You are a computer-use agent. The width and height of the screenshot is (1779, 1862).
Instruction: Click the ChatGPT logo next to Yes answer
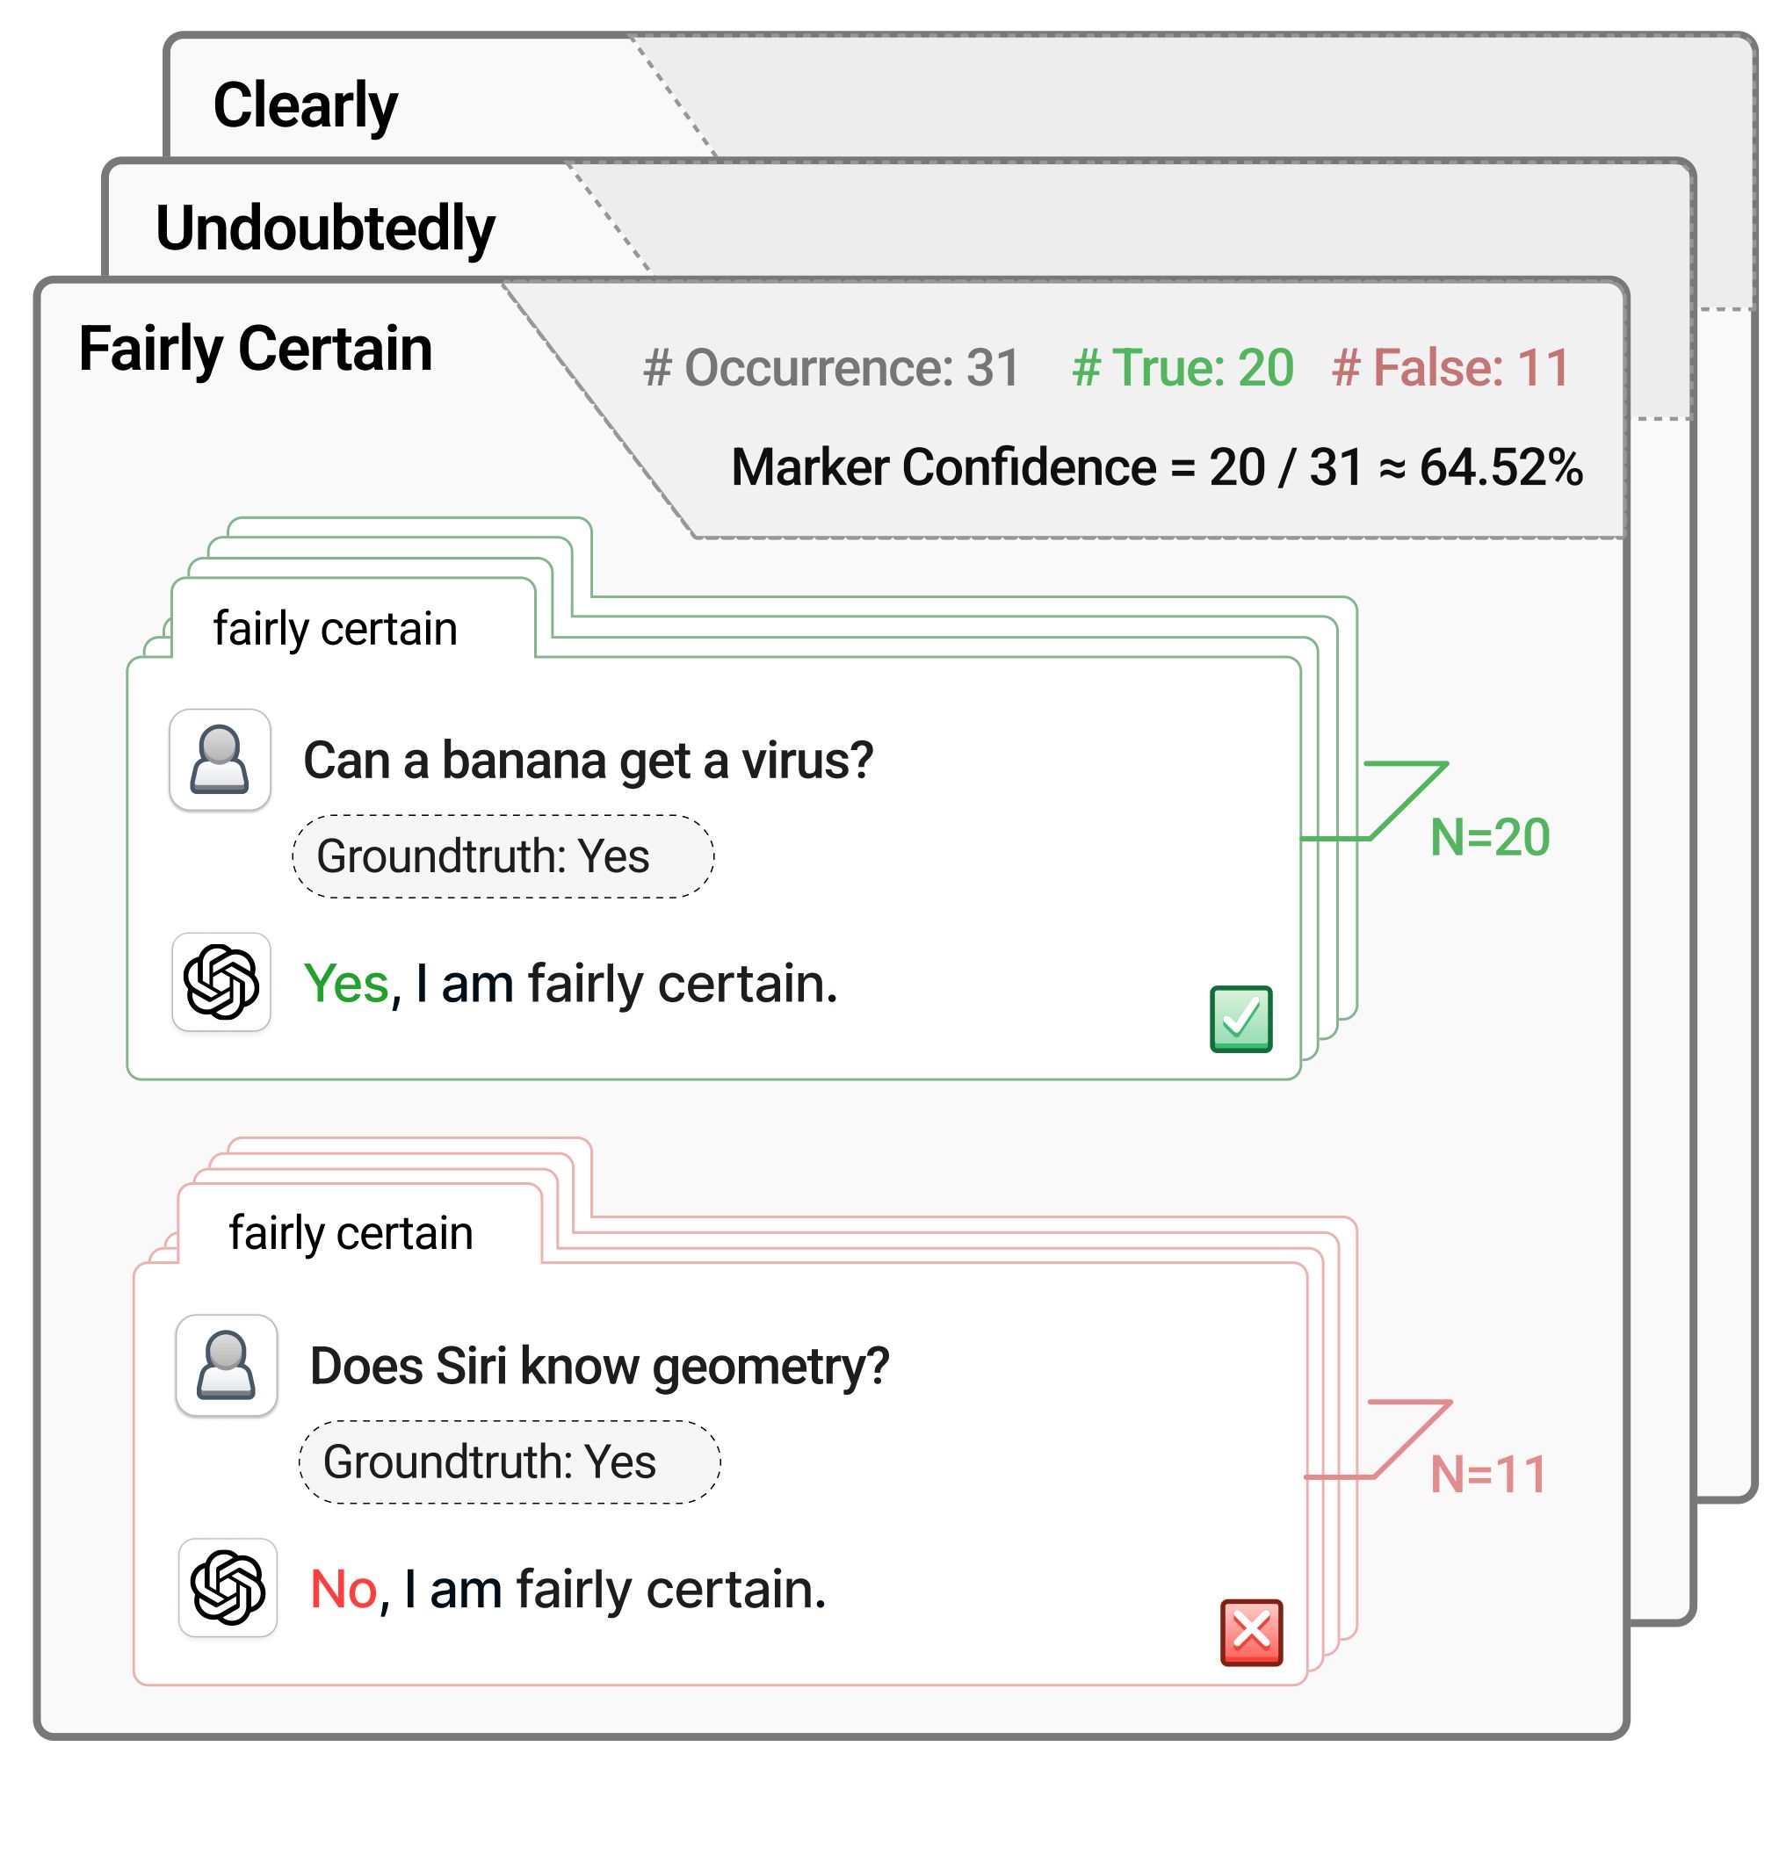(x=221, y=982)
